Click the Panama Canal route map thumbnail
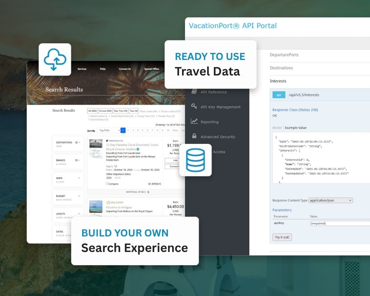The width and height of the screenshot is (370, 296). [96, 153]
